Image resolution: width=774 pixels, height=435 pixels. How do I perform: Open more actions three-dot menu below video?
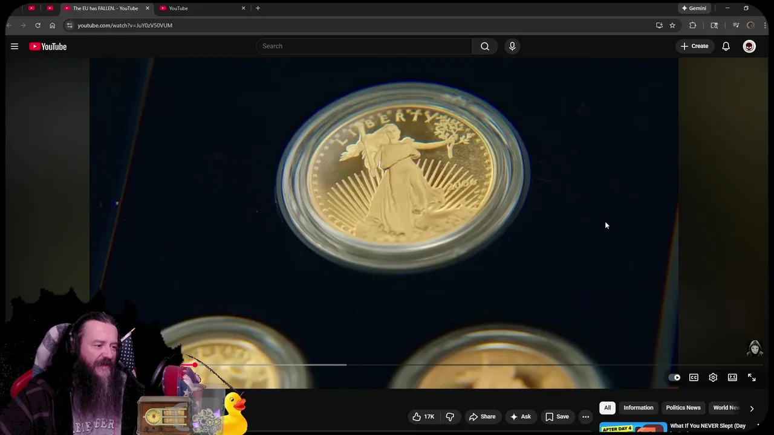point(585,417)
